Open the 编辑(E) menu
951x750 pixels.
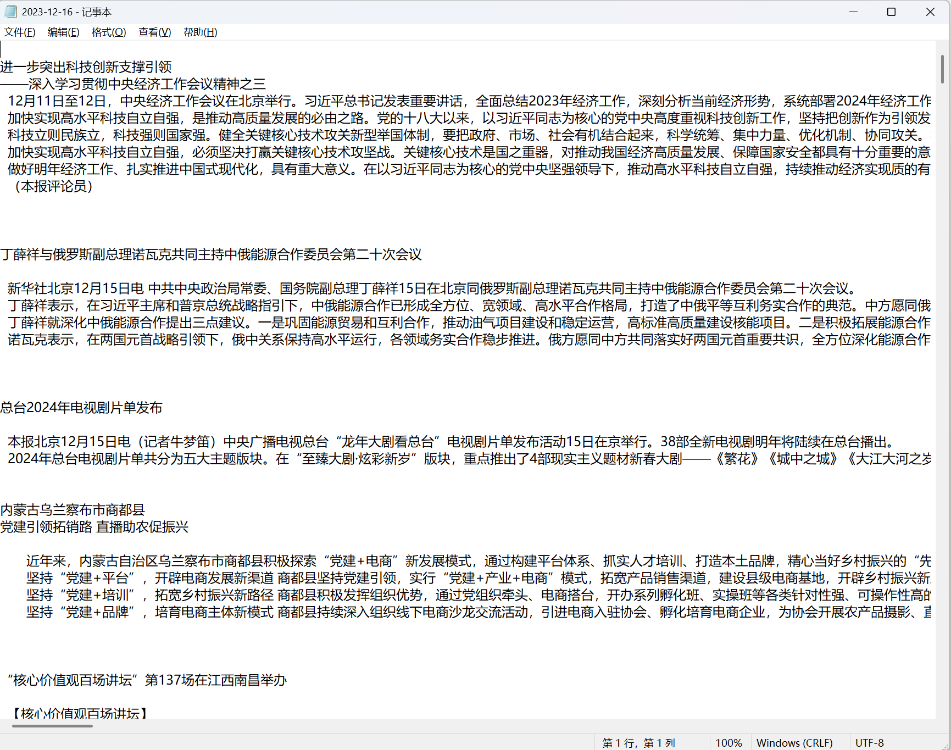tap(63, 32)
